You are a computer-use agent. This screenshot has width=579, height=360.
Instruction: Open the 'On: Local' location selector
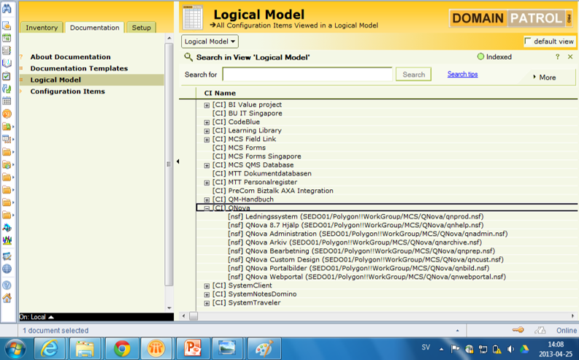click(37, 317)
